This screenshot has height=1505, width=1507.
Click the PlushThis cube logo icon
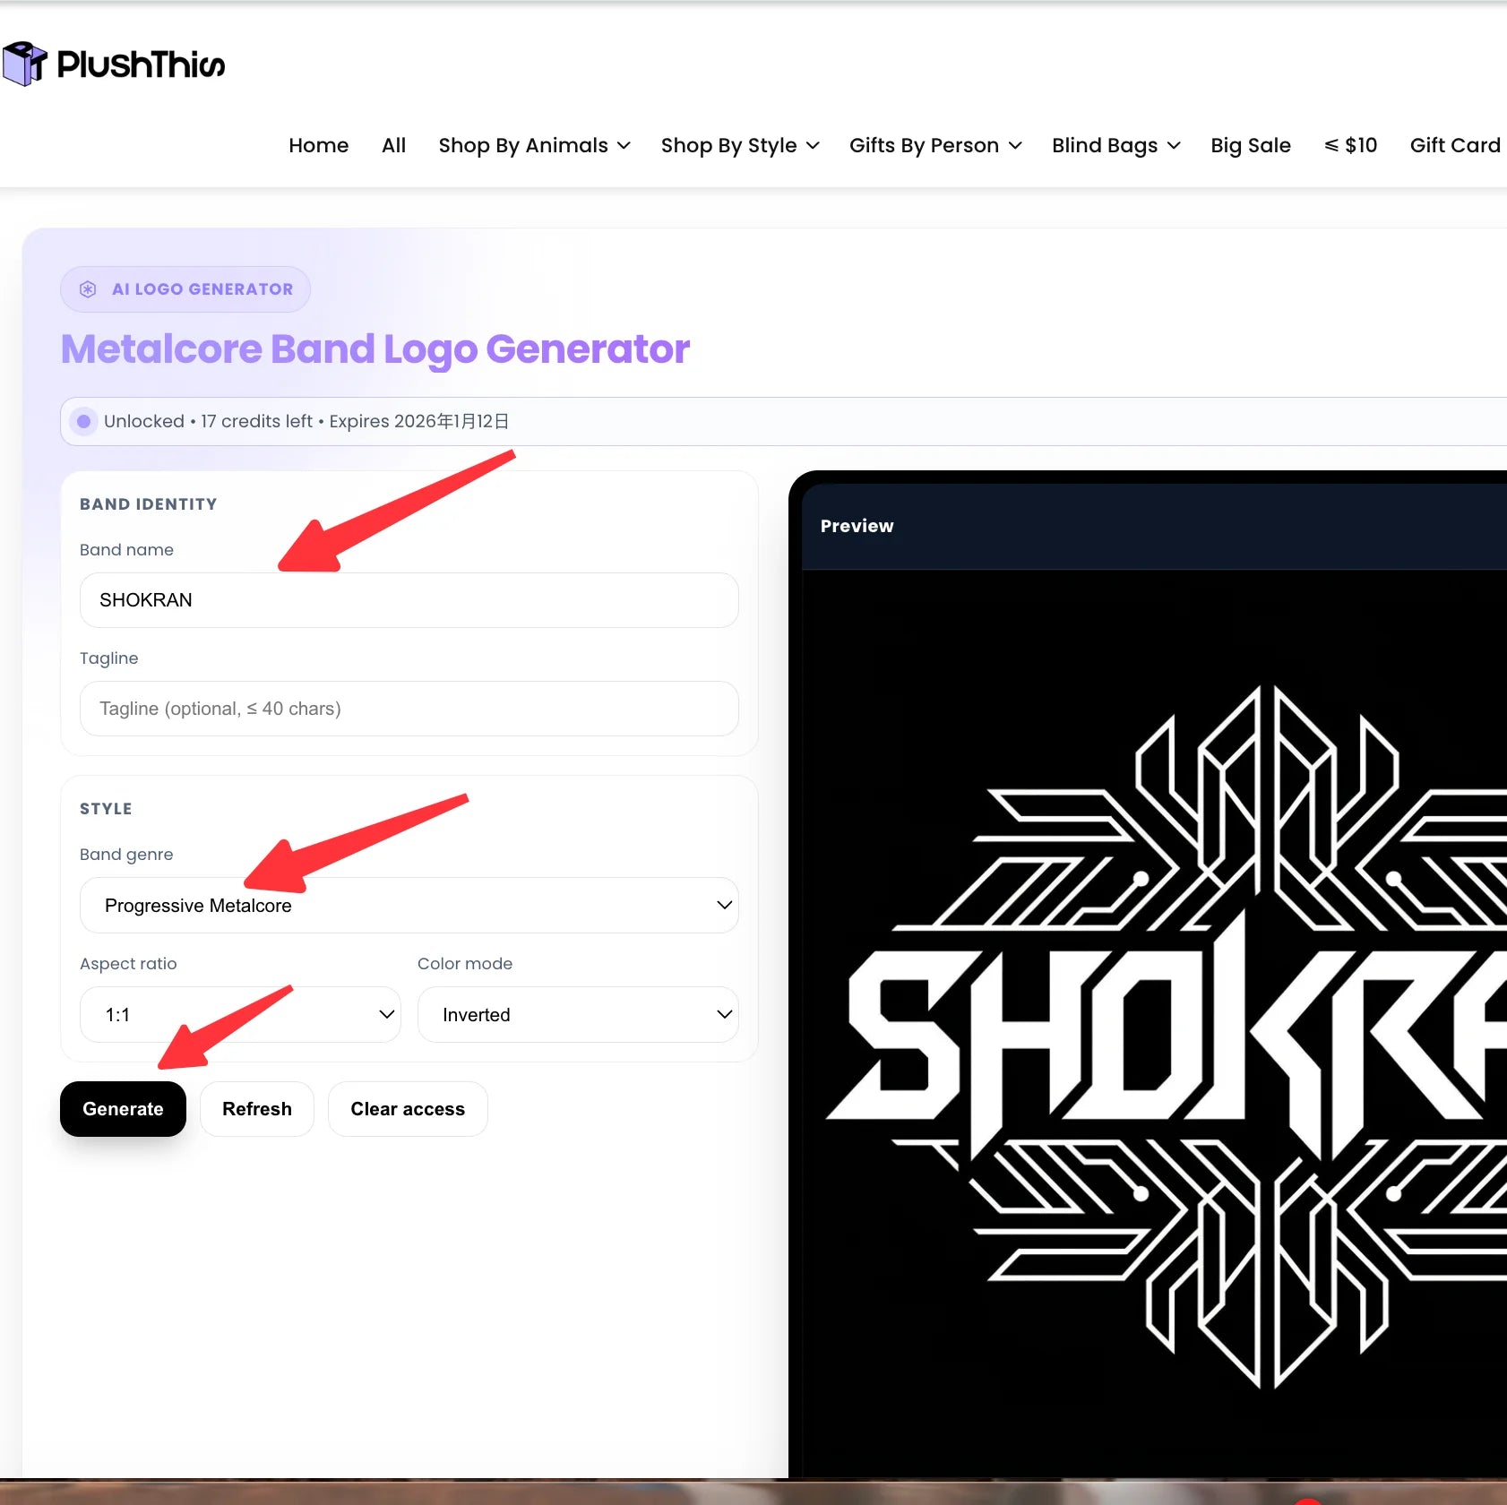[24, 64]
